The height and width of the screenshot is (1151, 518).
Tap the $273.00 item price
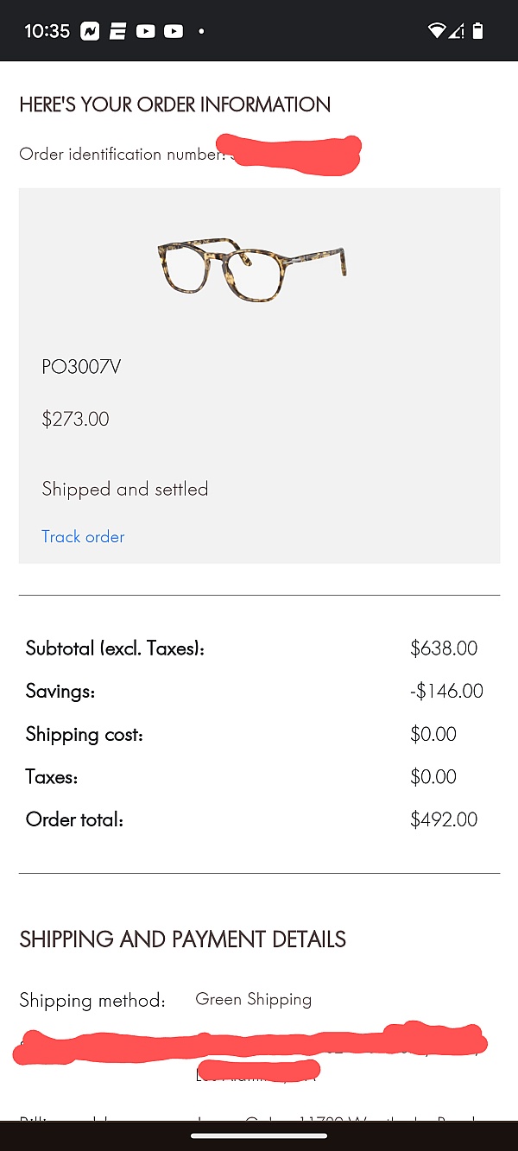pyautogui.click(x=75, y=420)
